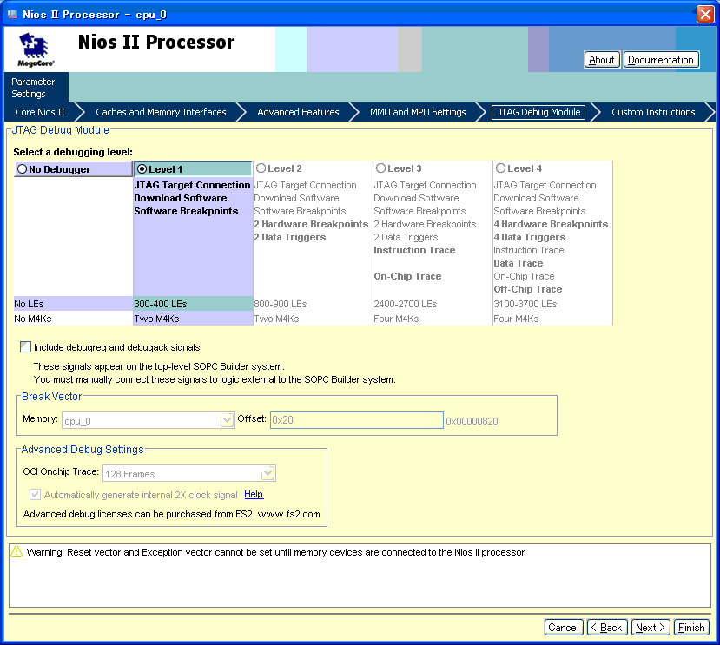Go to the Advanced Features tab
This screenshot has height=645, width=720.
click(298, 112)
